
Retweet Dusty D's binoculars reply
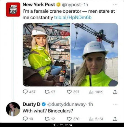47,119
